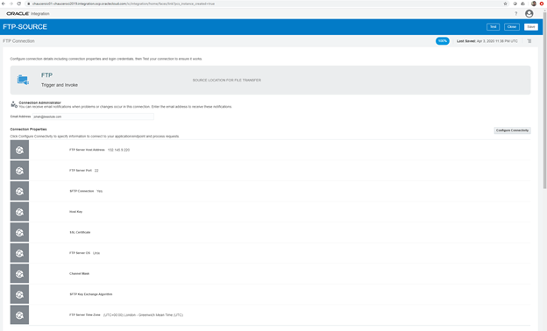Click the Configure Connectivity button
This screenshot has width=547, height=331.
point(512,130)
